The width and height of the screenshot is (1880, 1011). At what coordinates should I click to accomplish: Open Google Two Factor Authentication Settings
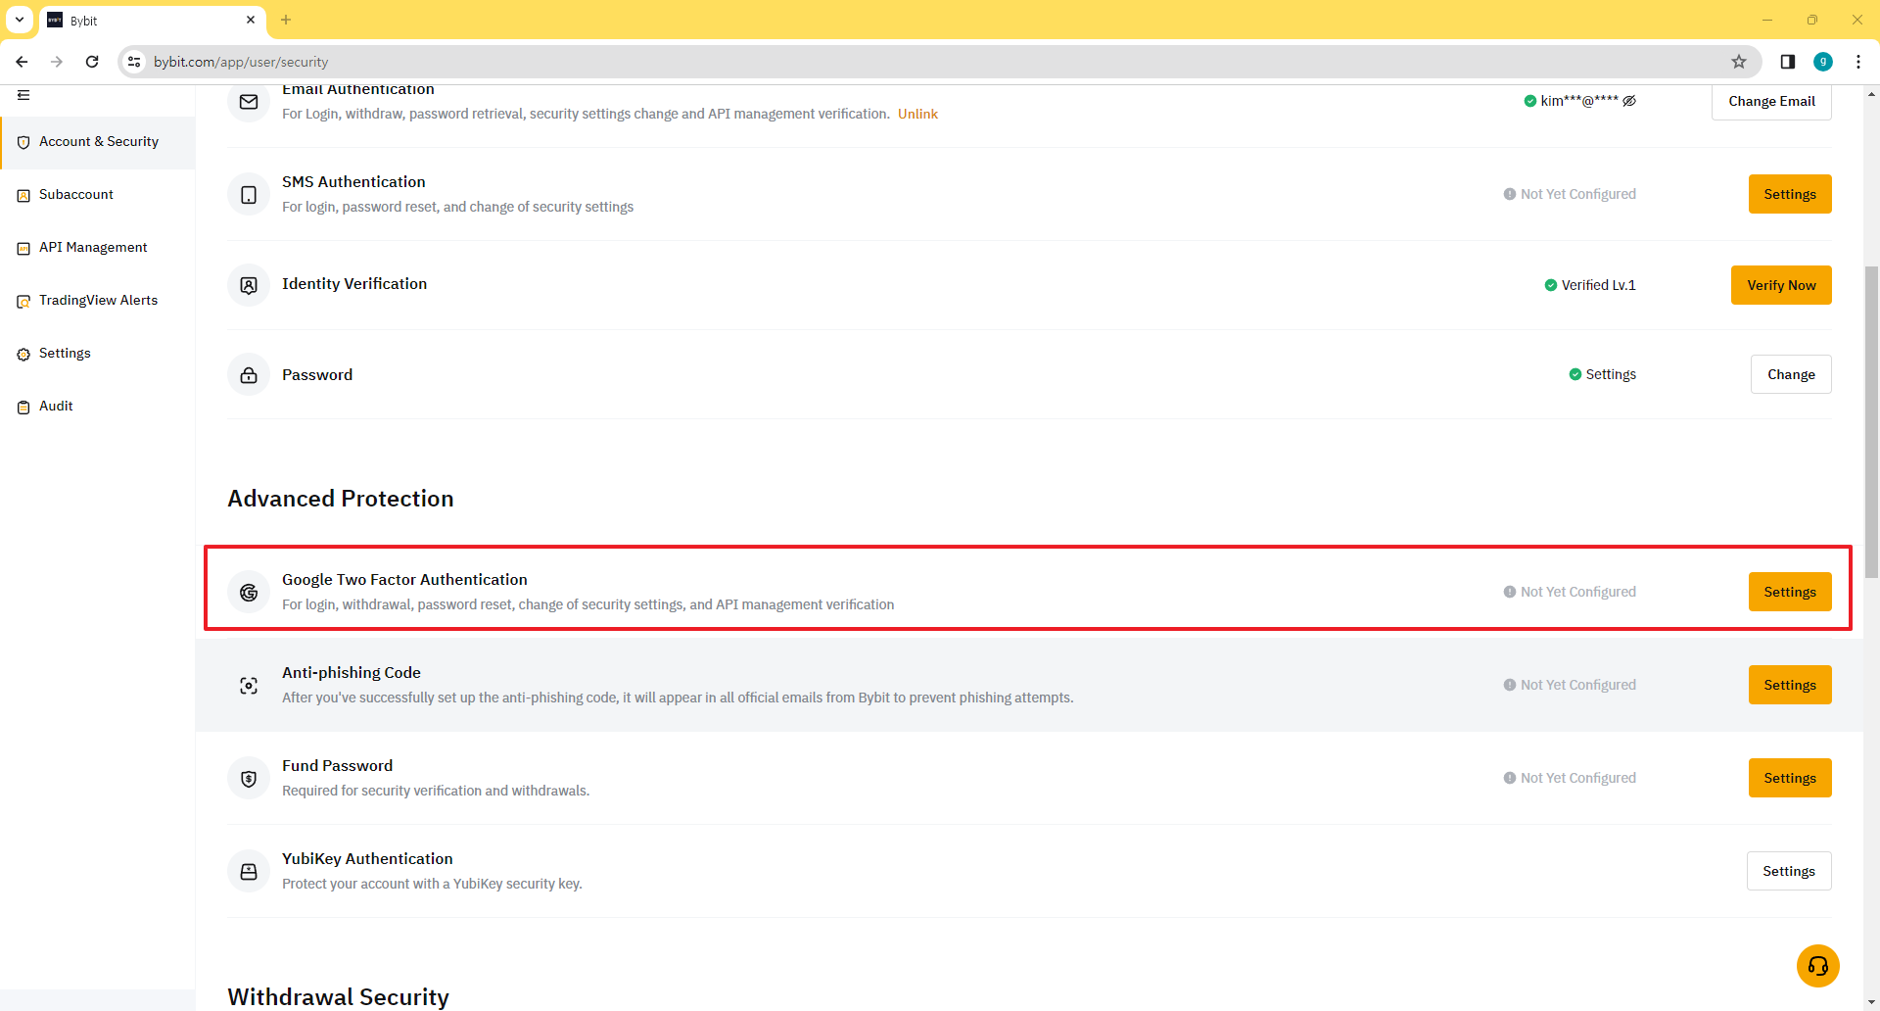[x=1789, y=592]
